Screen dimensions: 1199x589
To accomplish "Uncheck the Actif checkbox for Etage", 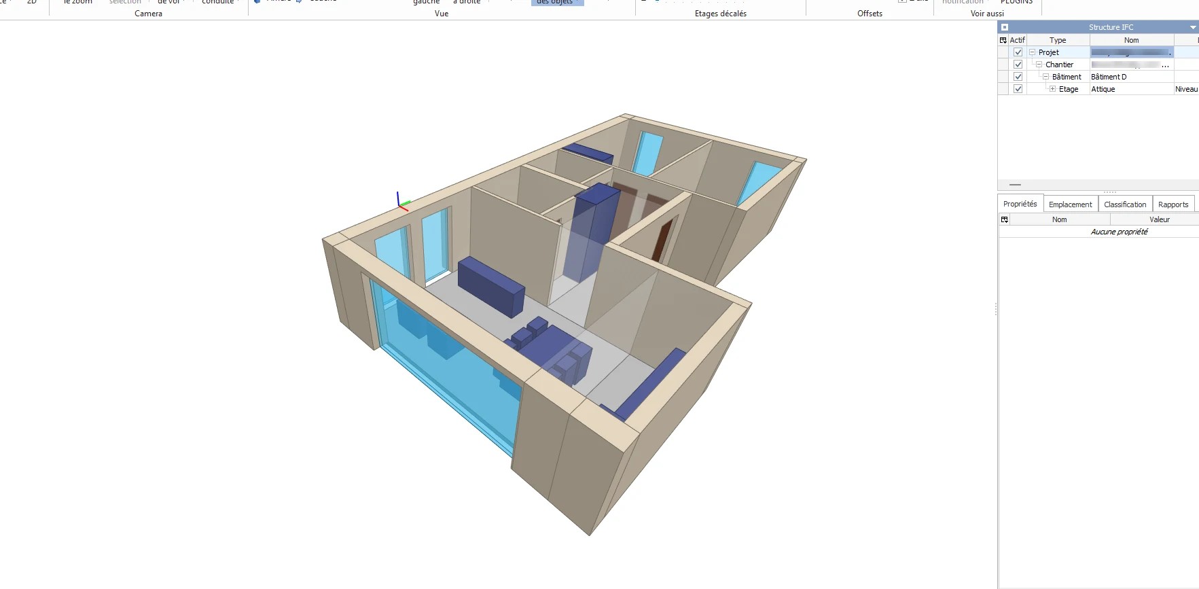I will click(x=1018, y=89).
